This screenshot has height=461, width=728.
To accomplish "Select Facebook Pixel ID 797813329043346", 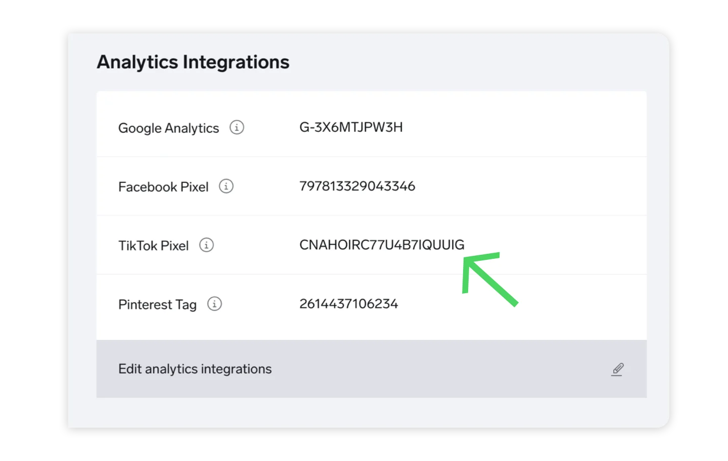I will [357, 186].
